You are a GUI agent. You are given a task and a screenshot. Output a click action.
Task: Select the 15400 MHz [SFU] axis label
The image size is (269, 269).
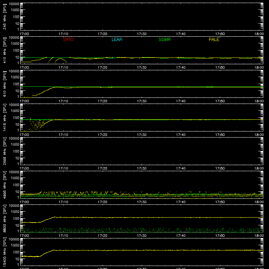[x=4, y=252]
